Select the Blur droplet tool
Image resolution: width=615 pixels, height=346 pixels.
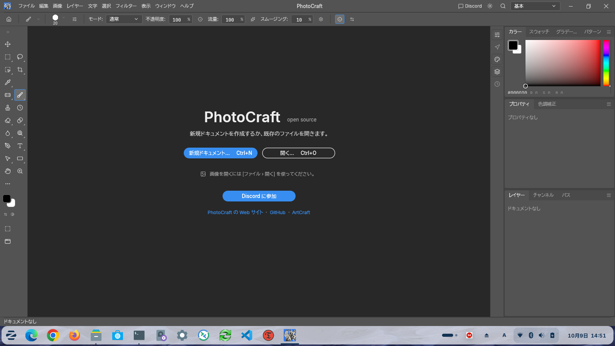tap(8, 133)
